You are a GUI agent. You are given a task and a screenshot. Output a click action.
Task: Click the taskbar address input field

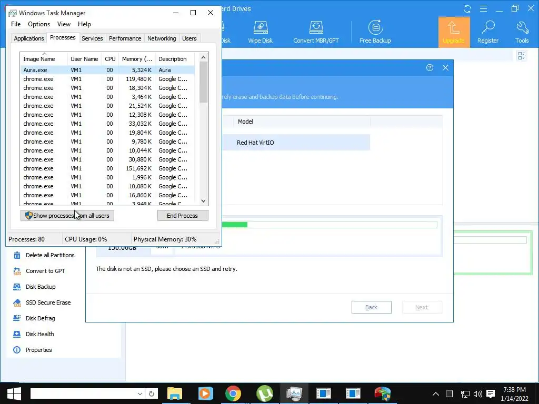point(83,393)
